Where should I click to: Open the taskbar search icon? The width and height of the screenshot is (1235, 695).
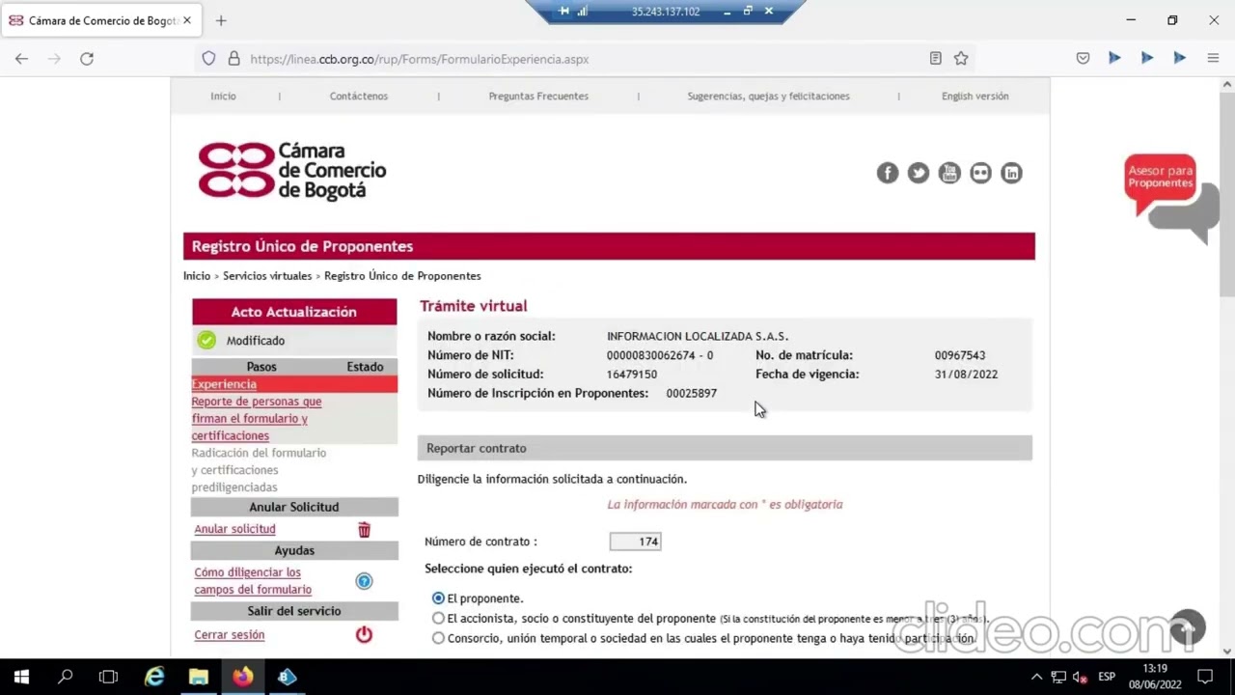click(x=66, y=677)
